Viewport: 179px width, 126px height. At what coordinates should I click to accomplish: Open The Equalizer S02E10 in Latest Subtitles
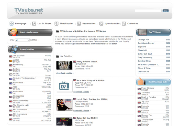pyautogui.click(x=19, y=56)
